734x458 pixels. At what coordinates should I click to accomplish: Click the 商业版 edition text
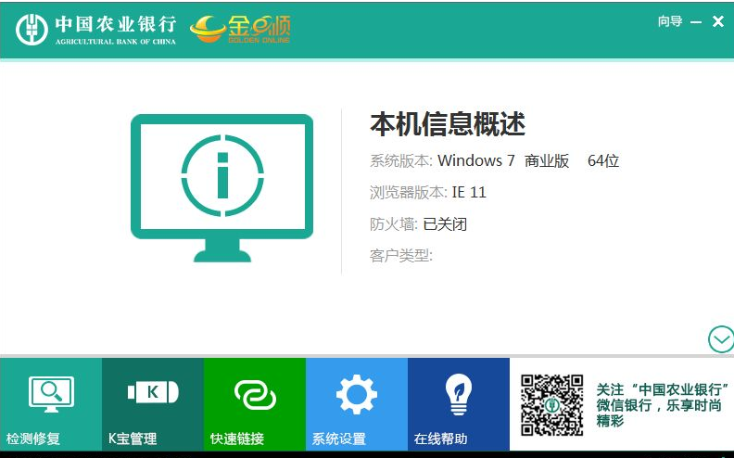[x=546, y=161]
